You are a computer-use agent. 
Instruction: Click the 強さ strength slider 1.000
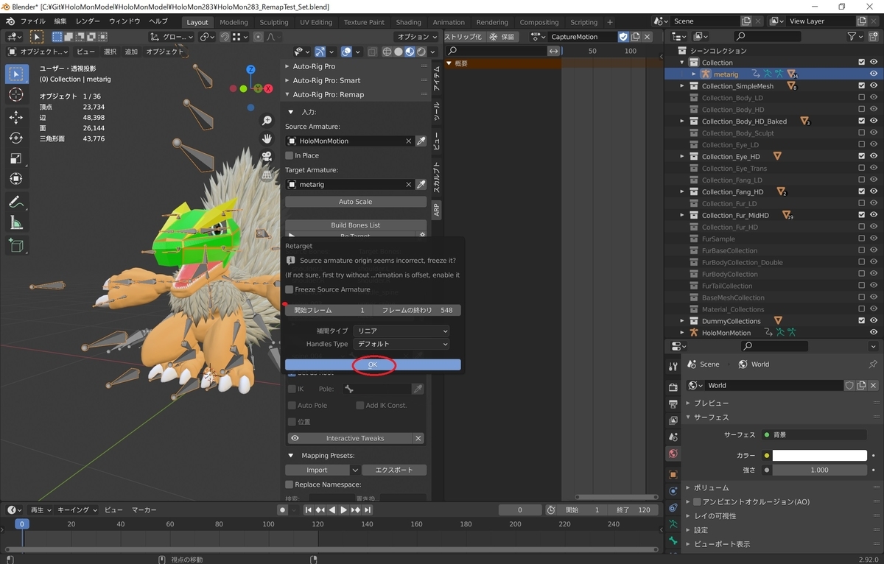click(x=819, y=470)
